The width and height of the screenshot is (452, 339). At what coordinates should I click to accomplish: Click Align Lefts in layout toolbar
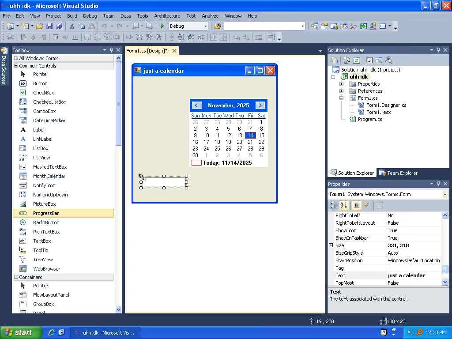click(x=23, y=37)
